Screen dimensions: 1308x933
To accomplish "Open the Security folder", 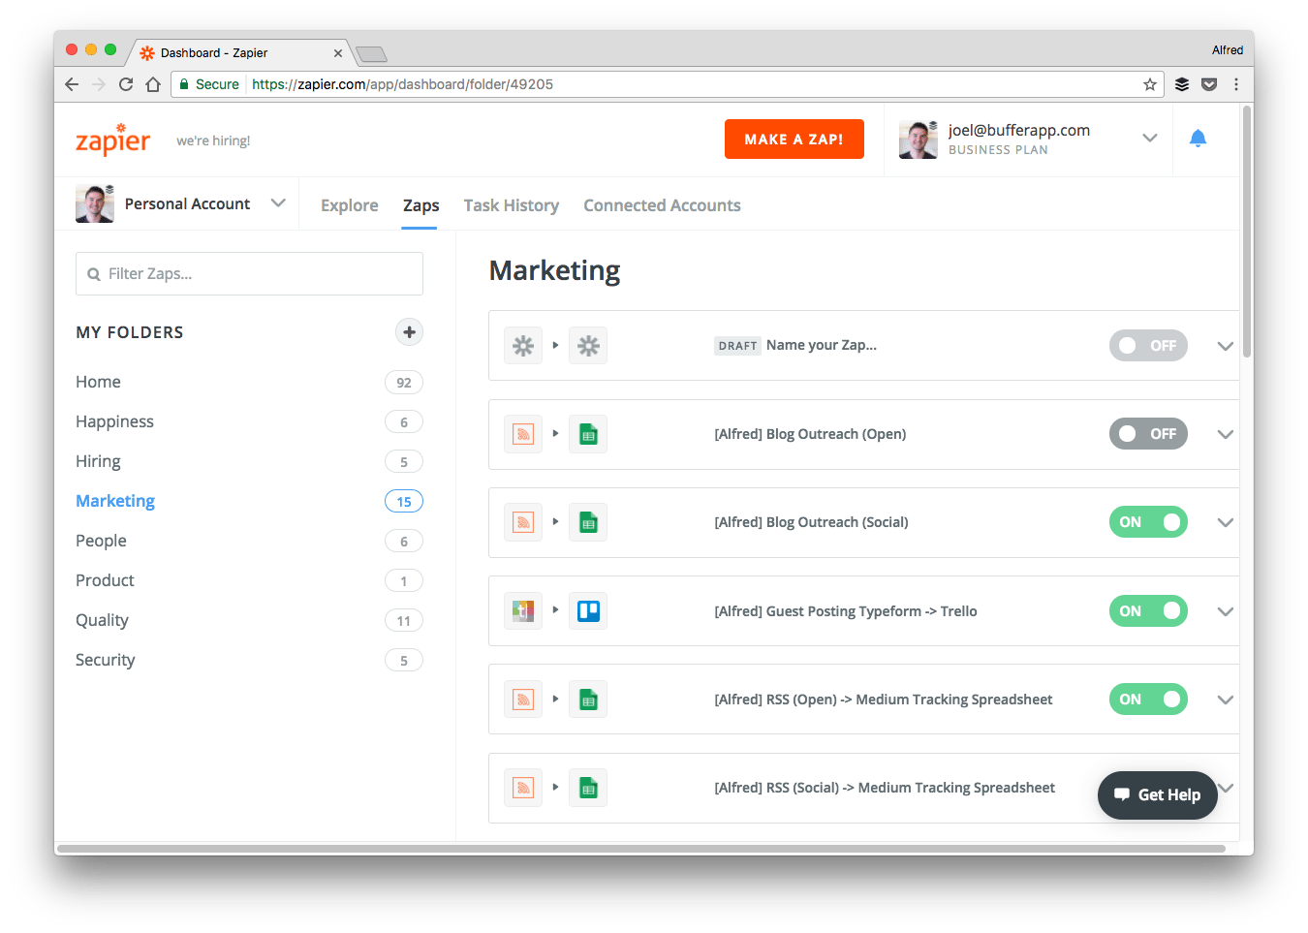I will [x=105, y=660].
